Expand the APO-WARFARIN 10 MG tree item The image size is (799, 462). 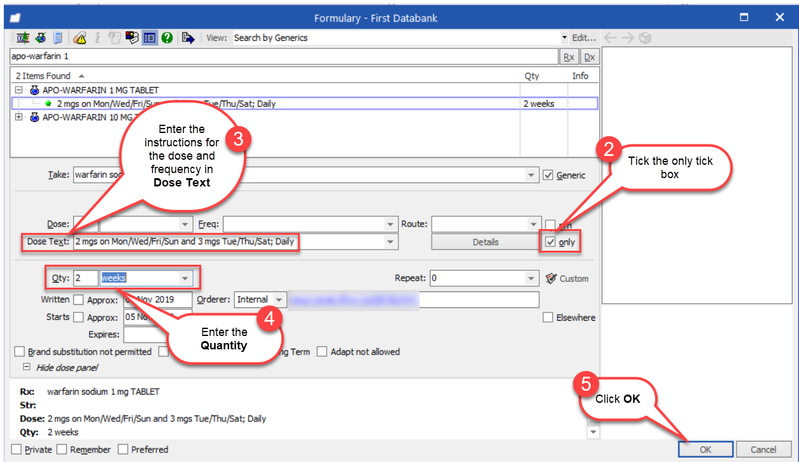click(19, 117)
